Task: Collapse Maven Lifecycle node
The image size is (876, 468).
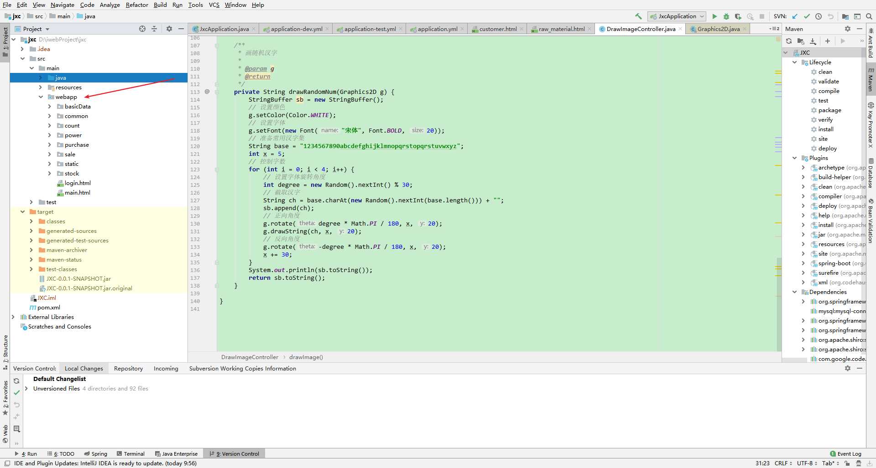Action: point(795,62)
